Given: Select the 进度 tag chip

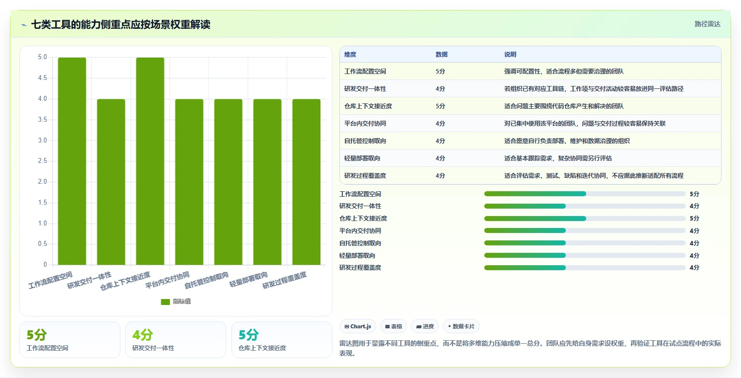Looking at the screenshot, I should pos(425,326).
